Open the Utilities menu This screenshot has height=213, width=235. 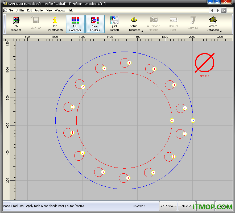point(20,10)
